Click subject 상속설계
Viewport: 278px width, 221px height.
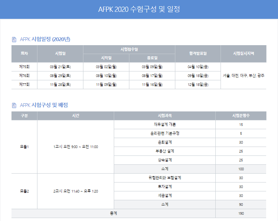click(165, 160)
